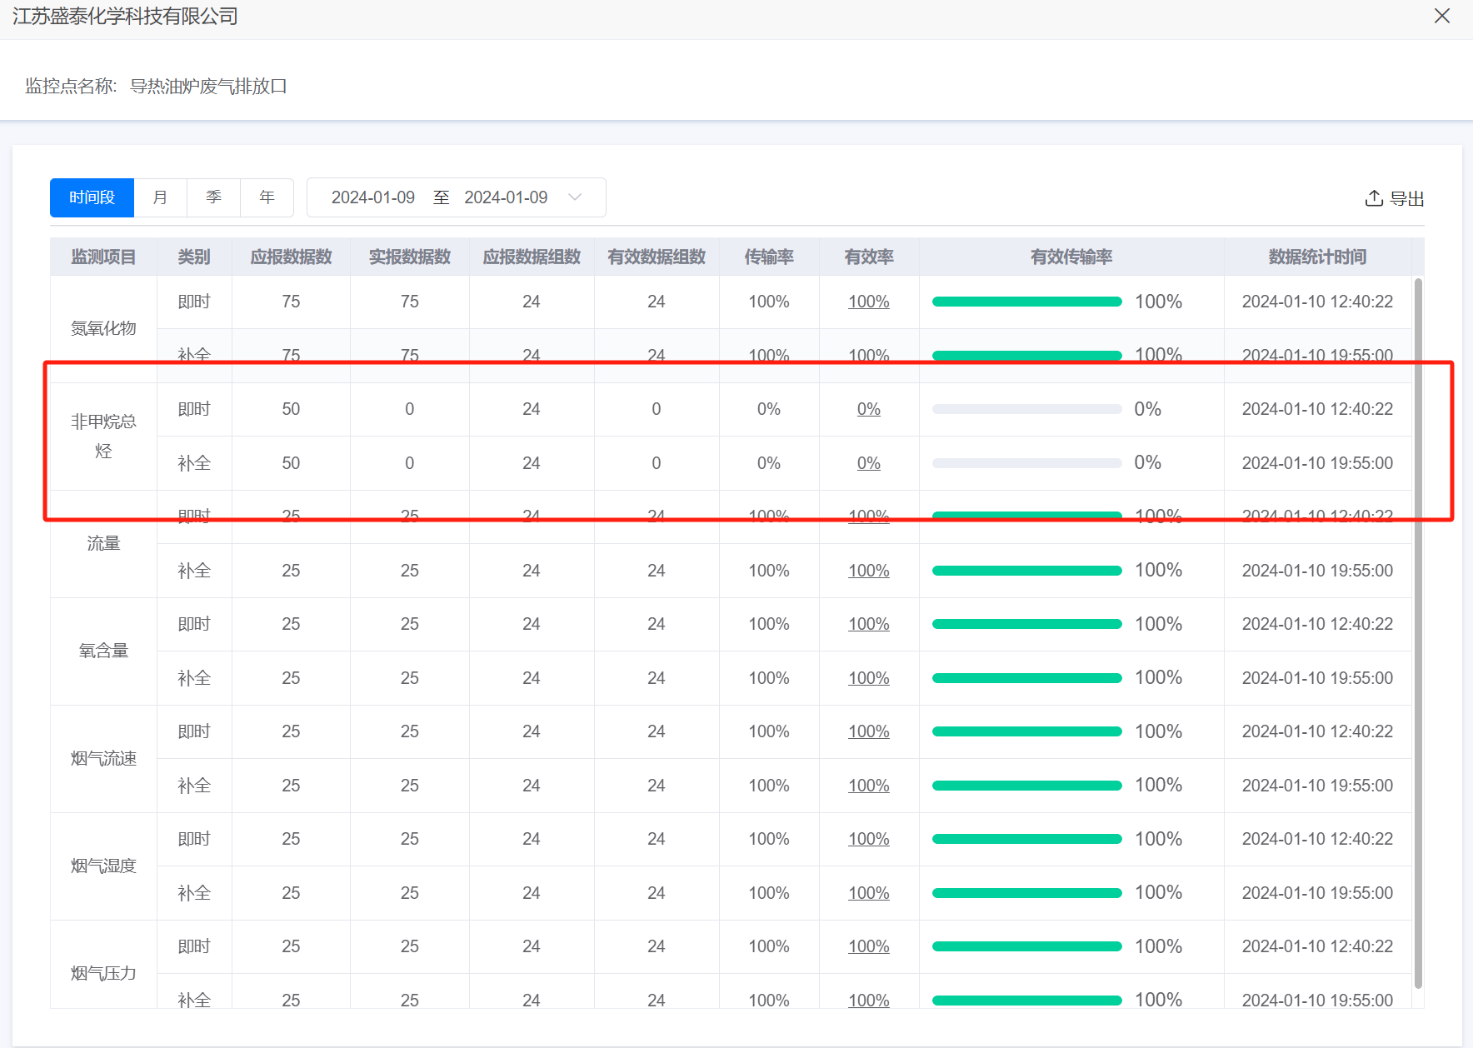Select the 烟气湿度 row label
Viewport: 1473px width, 1048px height.
tap(103, 866)
